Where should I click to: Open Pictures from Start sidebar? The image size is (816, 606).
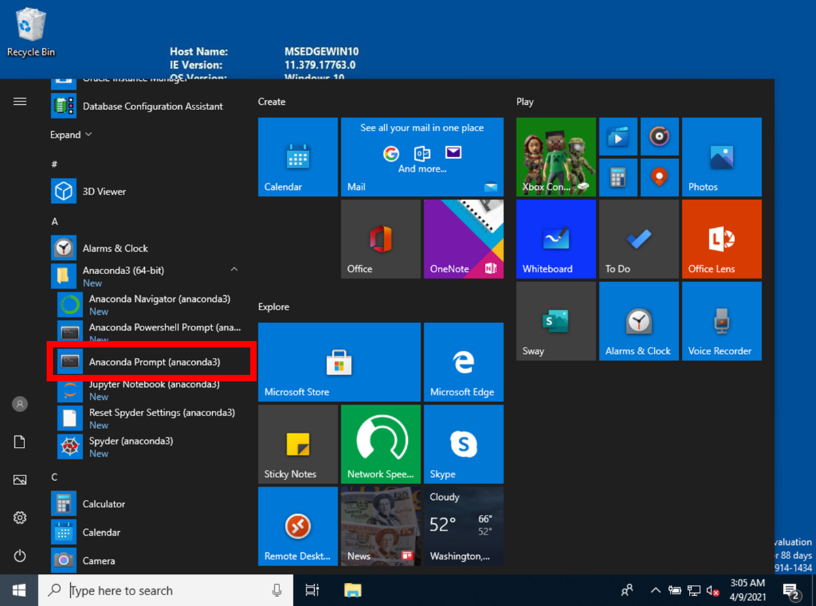[20, 480]
